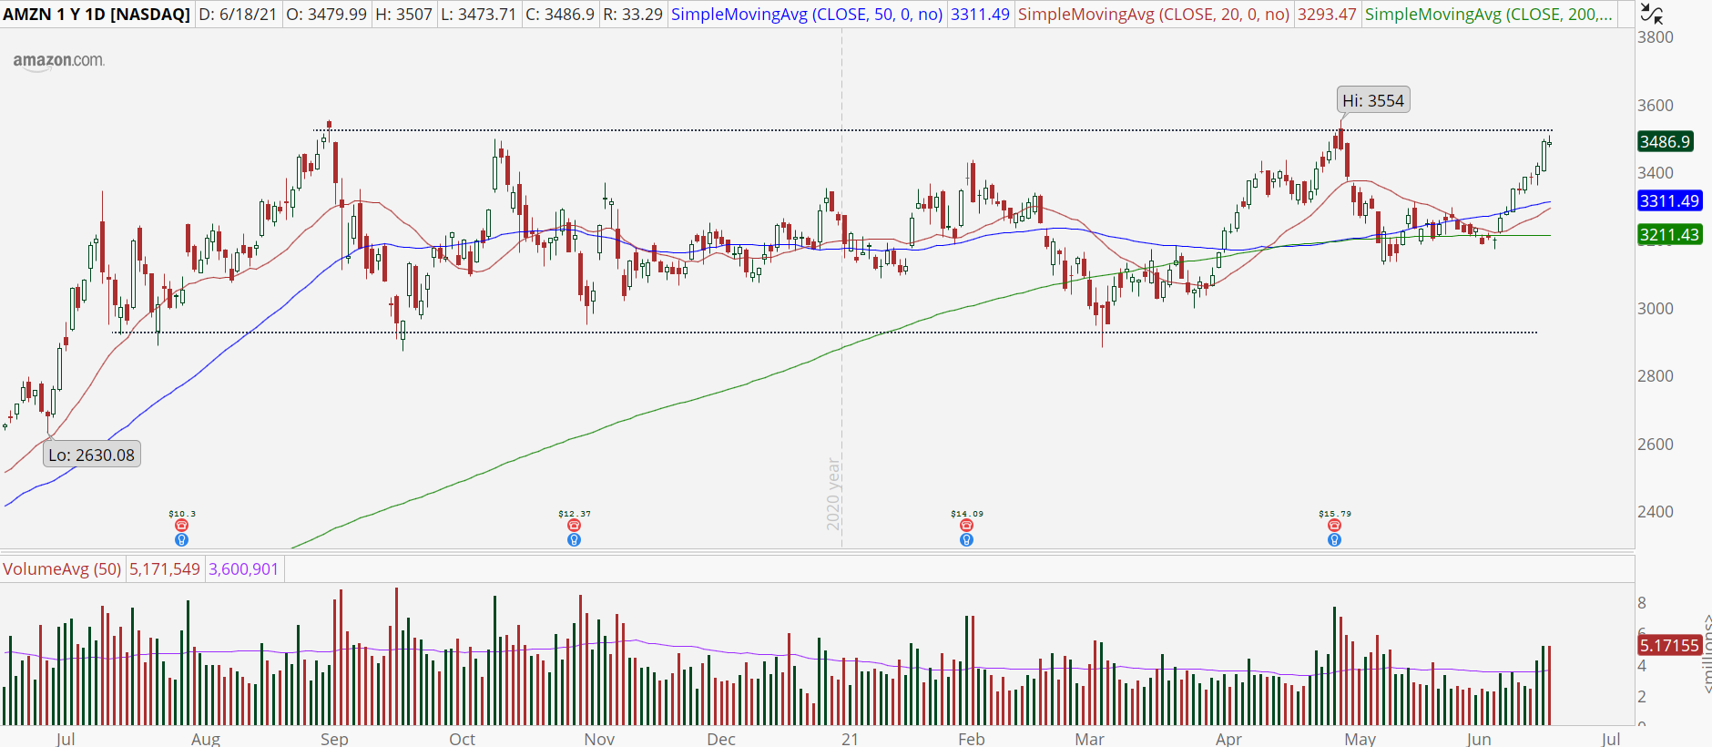The height and width of the screenshot is (747, 1712).
Task: Click the 3800 price axis label
Action: (x=1656, y=37)
